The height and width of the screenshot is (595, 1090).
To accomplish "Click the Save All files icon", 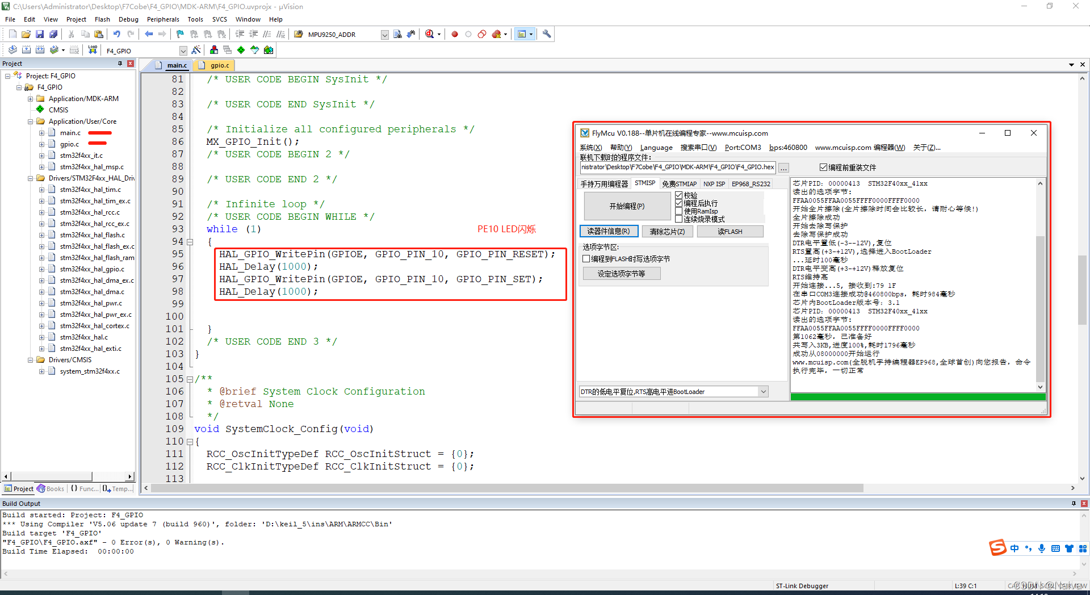I will [x=53, y=33].
